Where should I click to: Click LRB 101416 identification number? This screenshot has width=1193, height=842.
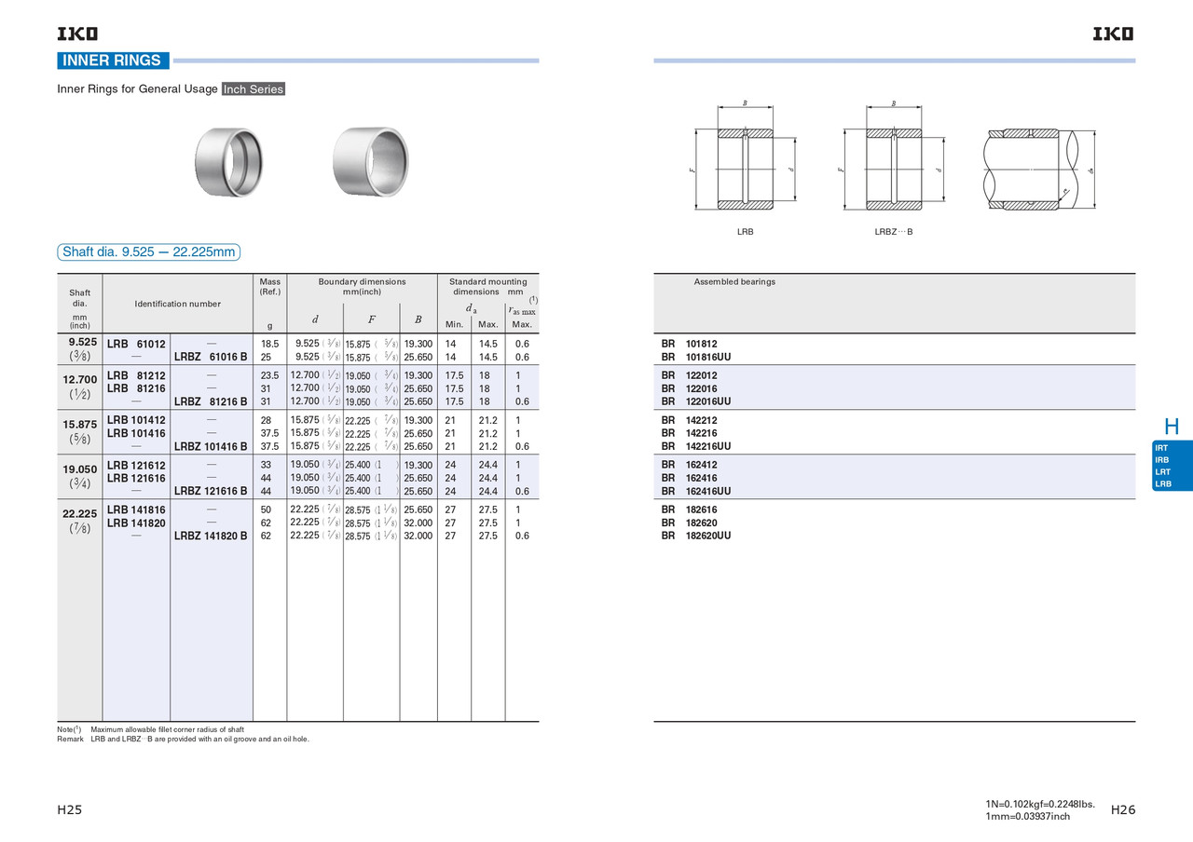click(136, 433)
